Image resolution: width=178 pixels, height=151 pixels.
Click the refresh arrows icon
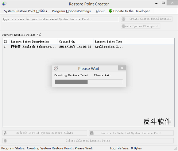5,133
